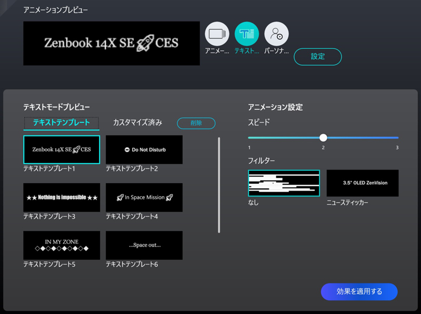Select the Nothing is impossible template
Image resolution: width=421 pixels, height=314 pixels.
61,197
